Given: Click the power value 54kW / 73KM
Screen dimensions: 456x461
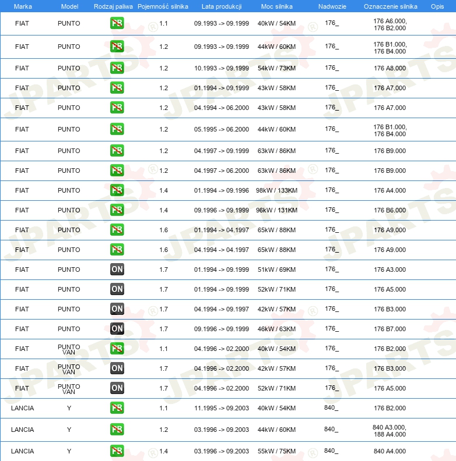Looking at the screenshot, I should [x=276, y=68].
